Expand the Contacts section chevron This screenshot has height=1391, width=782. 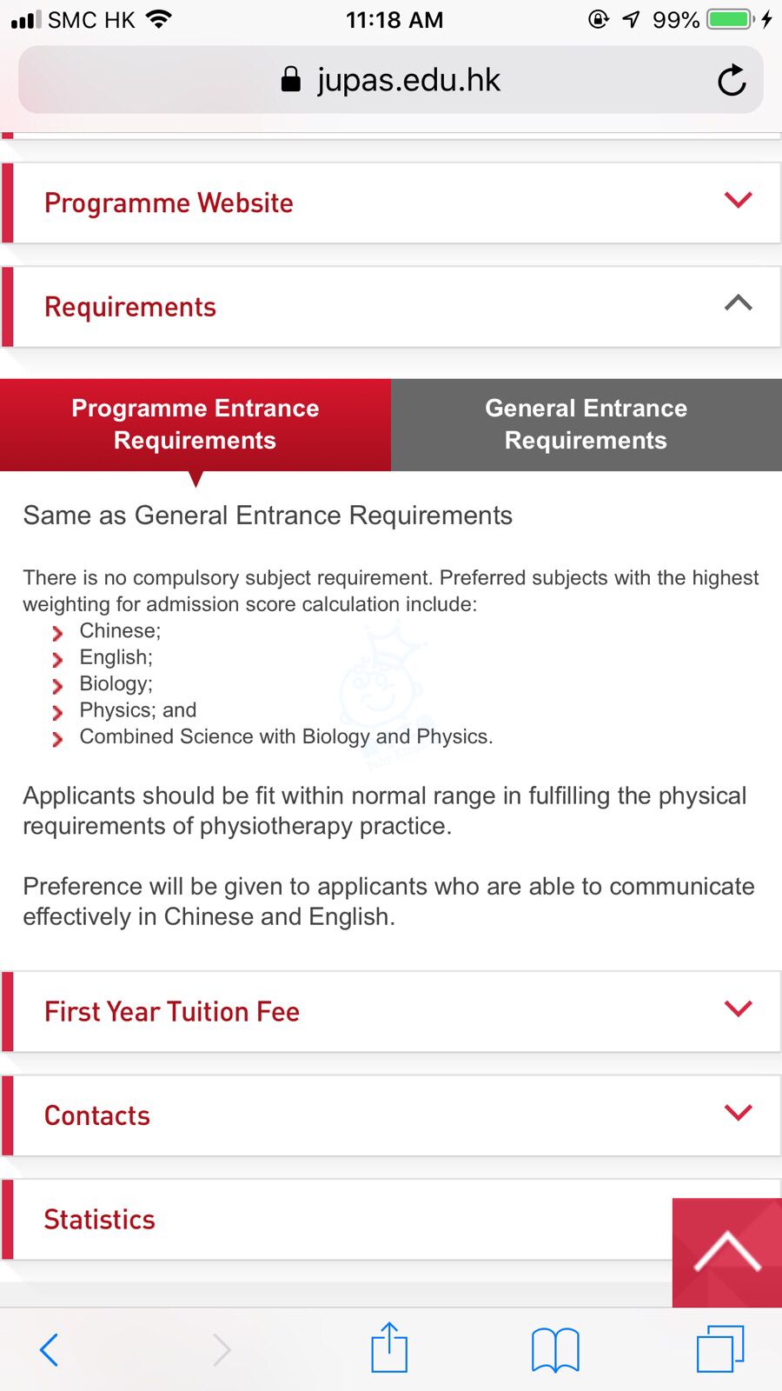coord(738,1112)
